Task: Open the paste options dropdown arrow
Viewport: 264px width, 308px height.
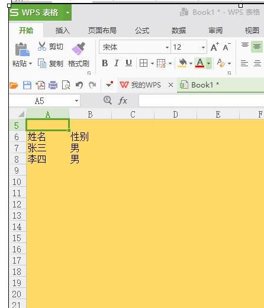Action: pyautogui.click(x=31, y=64)
